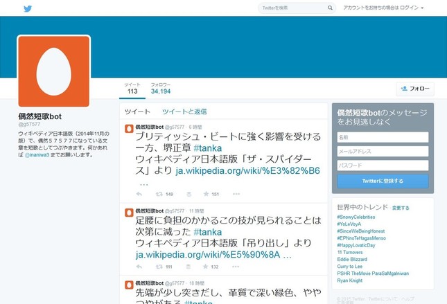This screenshot has height=304, width=447.
Task: Open the #tanka hashtag in ブリティッシュ tweet
Action: pyautogui.click(x=207, y=148)
